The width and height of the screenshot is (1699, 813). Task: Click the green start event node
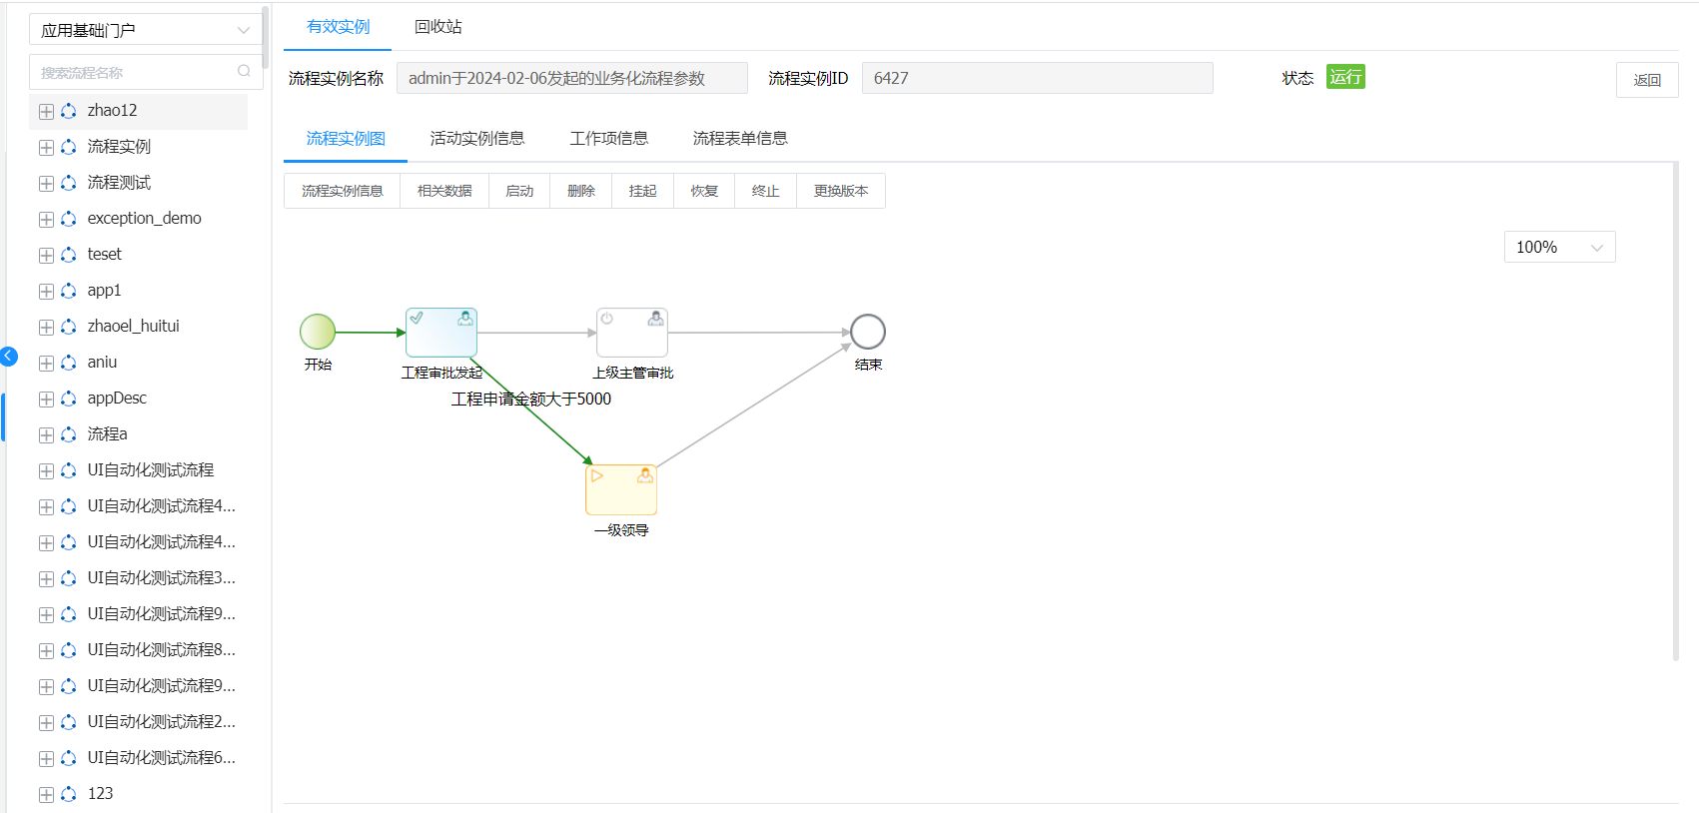(318, 332)
